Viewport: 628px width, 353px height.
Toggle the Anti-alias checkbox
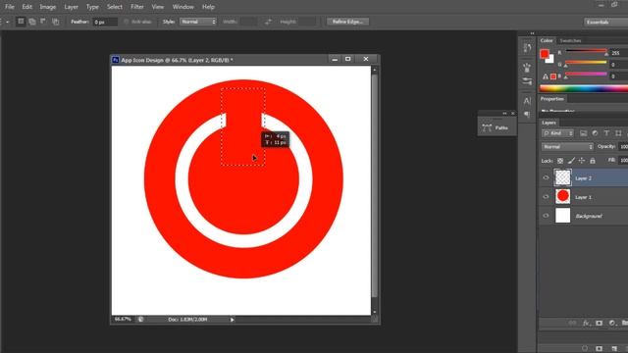pyautogui.click(x=127, y=22)
